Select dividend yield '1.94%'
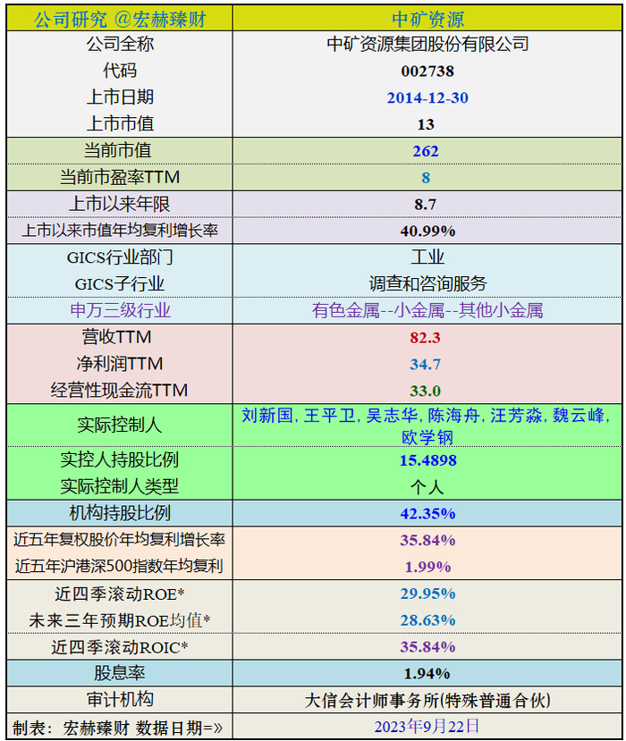The image size is (626, 741). (x=427, y=674)
